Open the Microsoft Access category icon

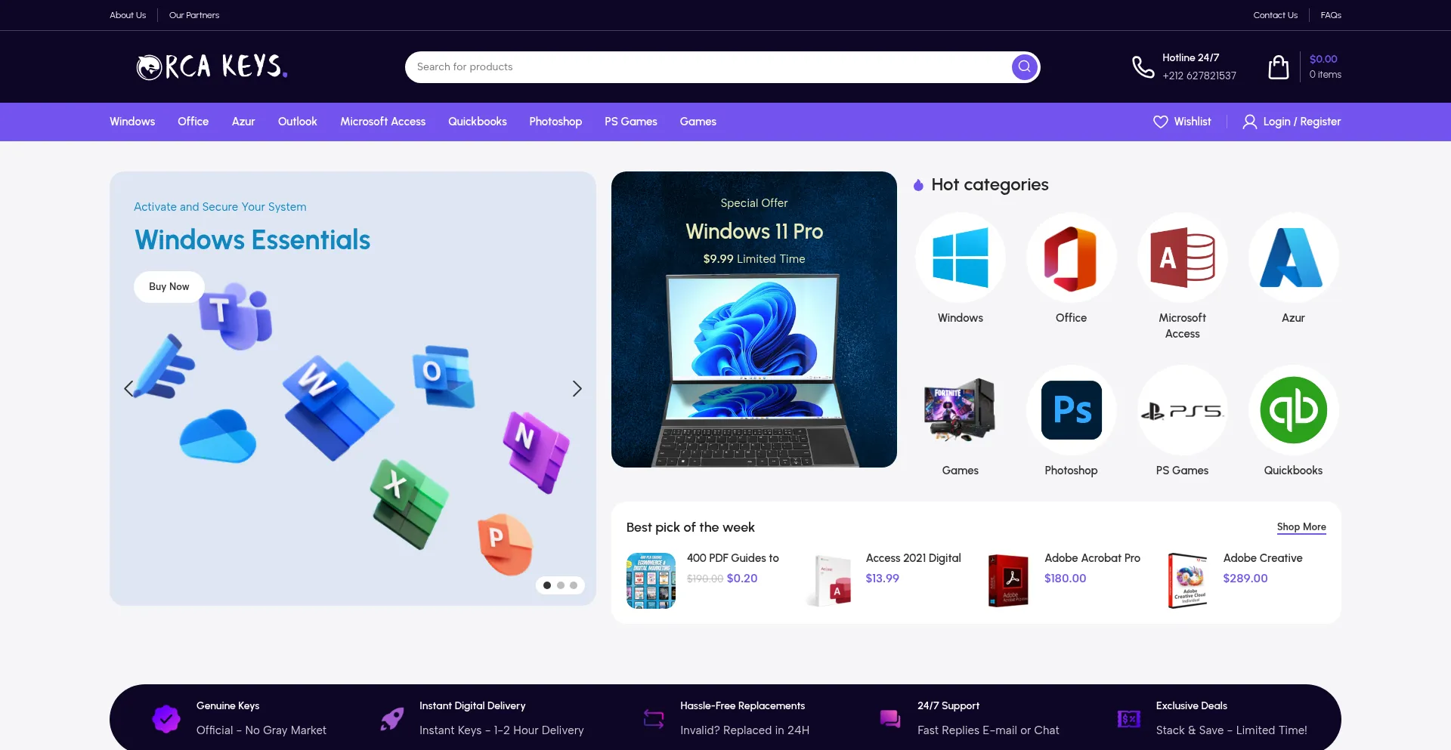click(x=1182, y=258)
